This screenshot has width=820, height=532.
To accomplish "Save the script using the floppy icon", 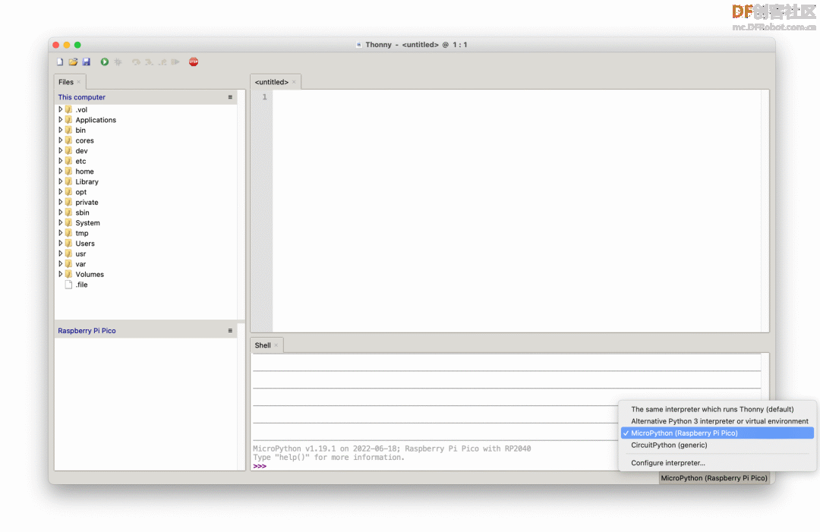I will pos(87,61).
